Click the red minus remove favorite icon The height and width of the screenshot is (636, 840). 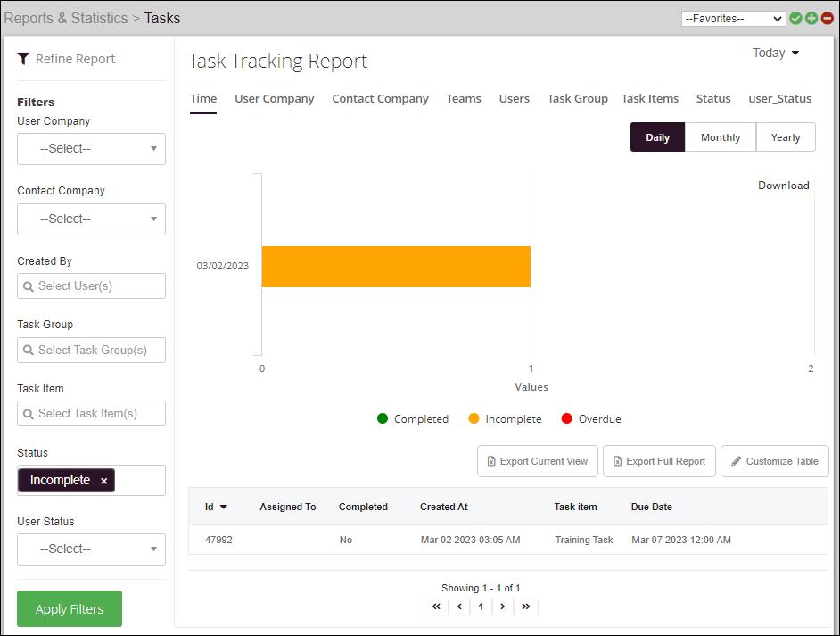(x=828, y=18)
